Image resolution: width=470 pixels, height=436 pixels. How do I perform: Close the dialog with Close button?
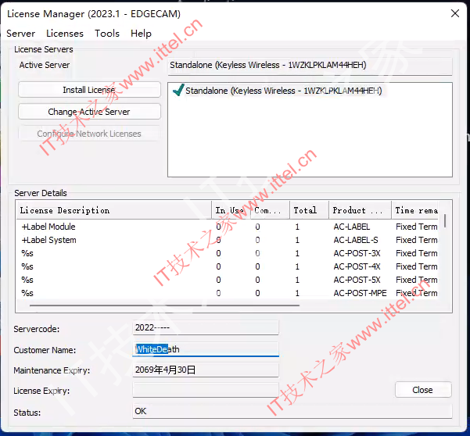point(423,390)
